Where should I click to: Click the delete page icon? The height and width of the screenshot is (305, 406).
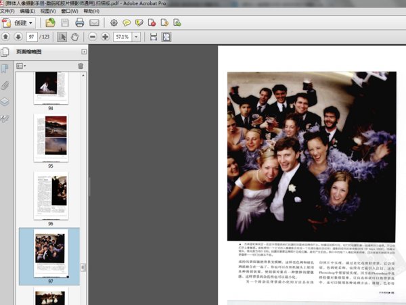tap(152, 23)
